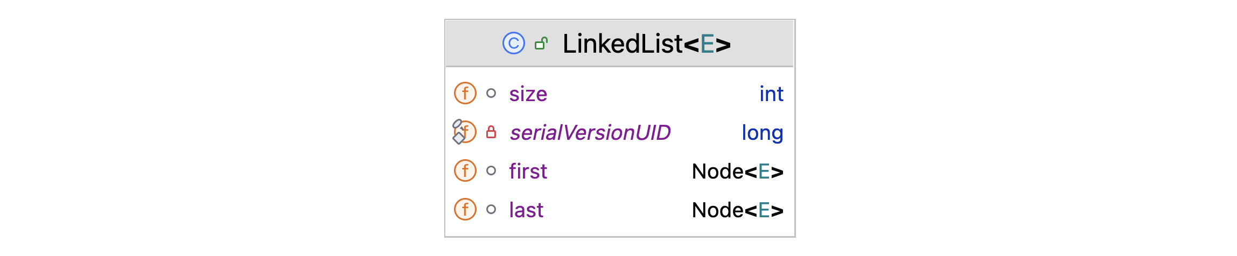Click the green public-visibility unlock icon
1237x256 pixels.
(541, 44)
